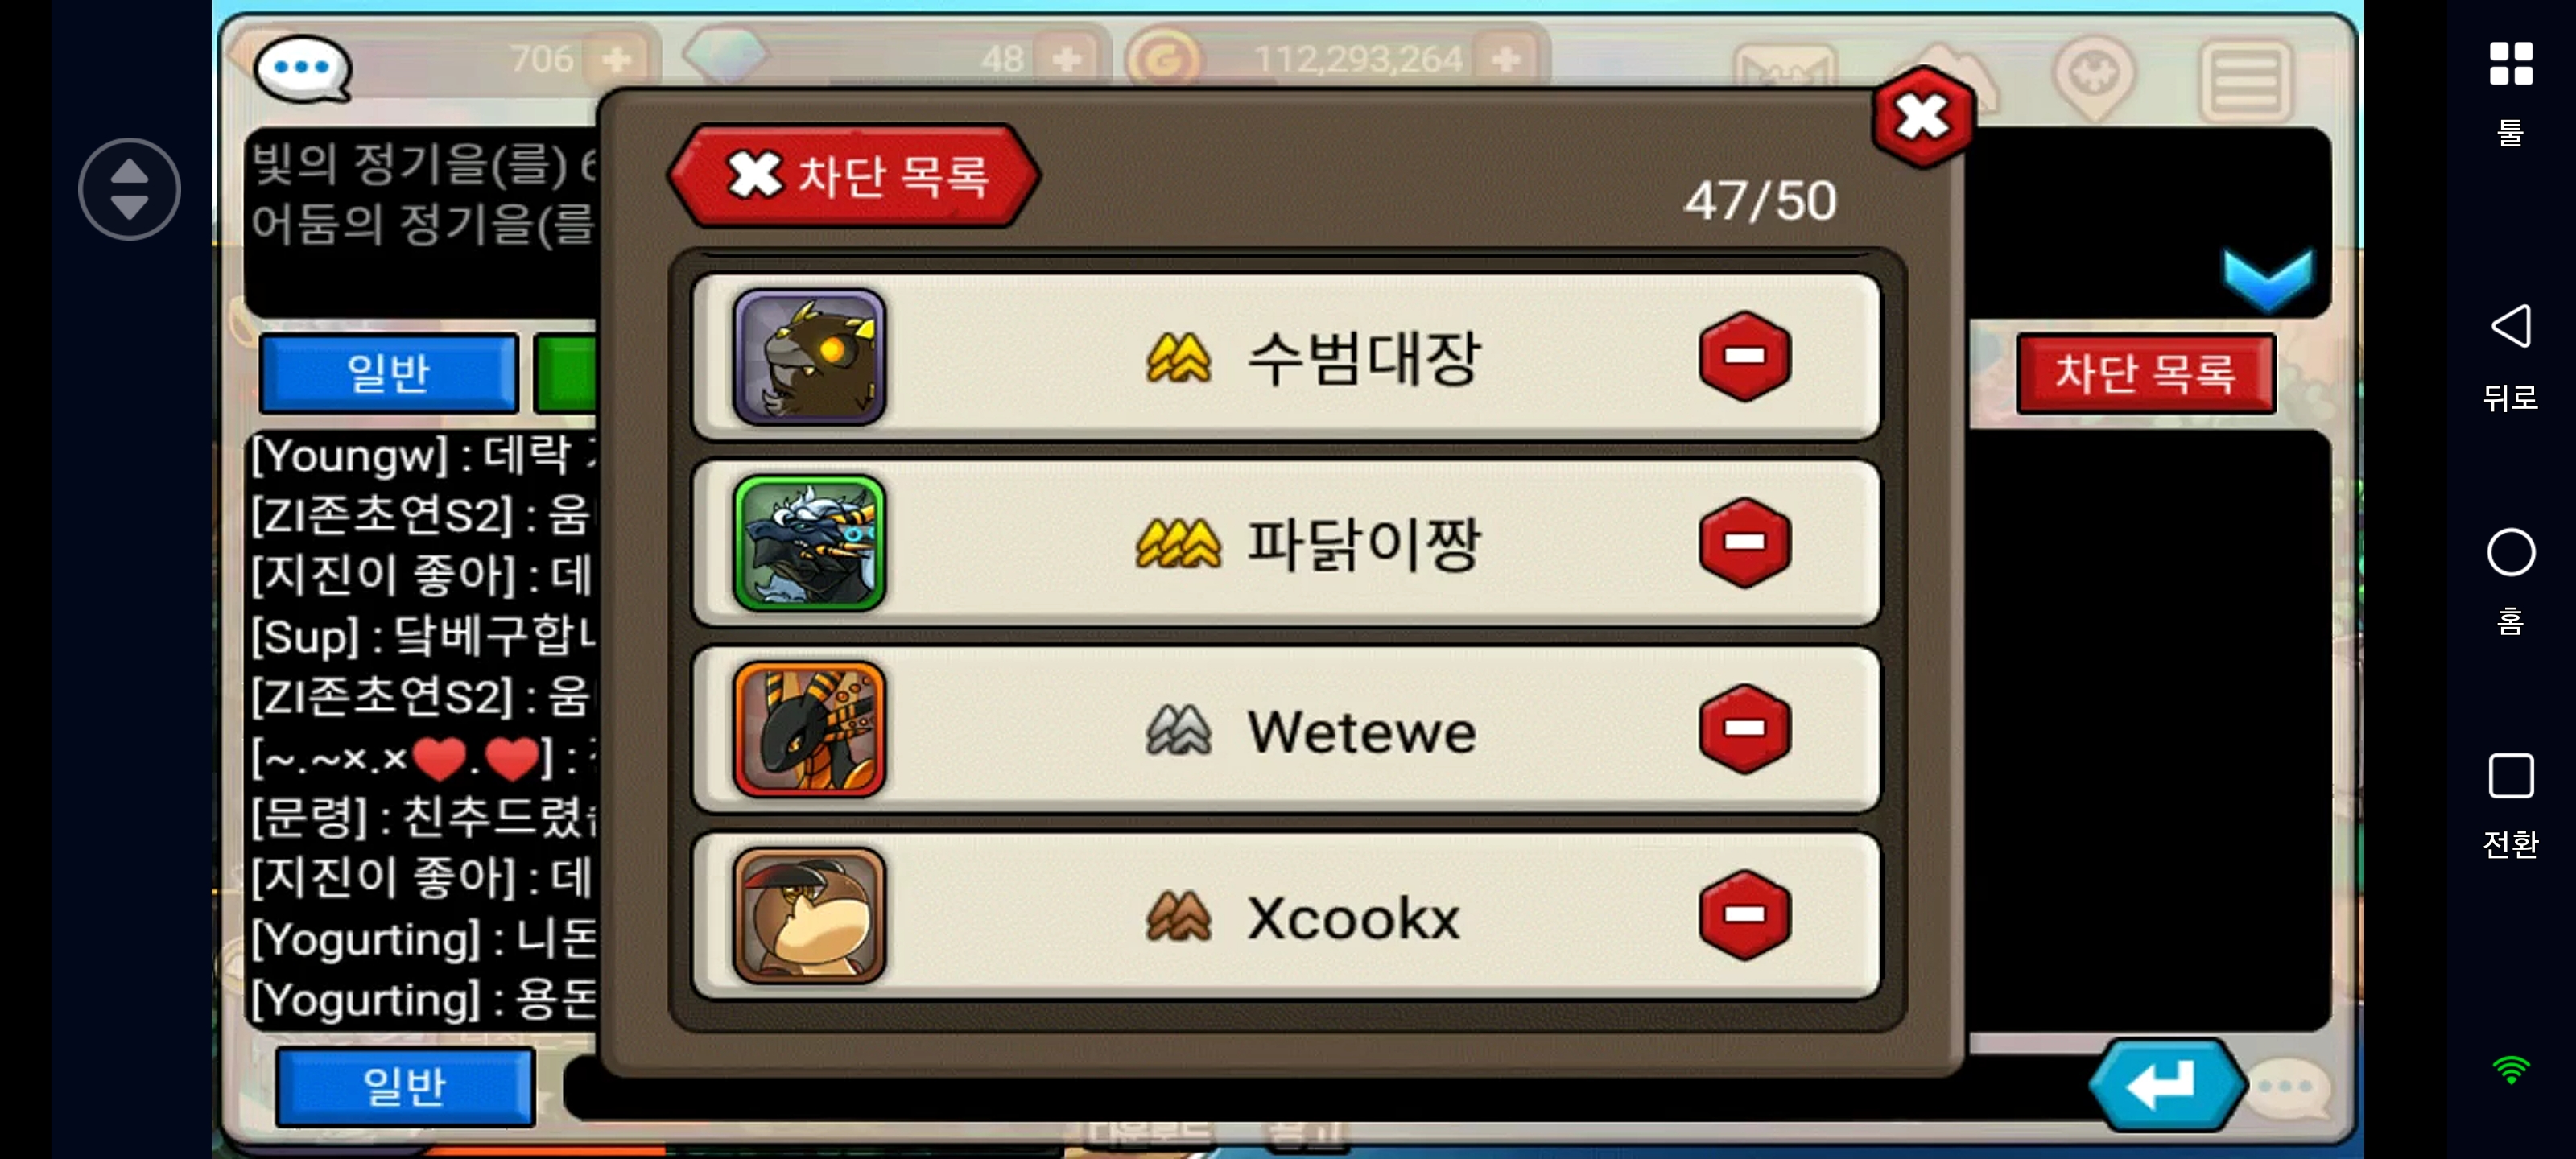Switch to the 일반 chat tab
Viewport: 2576px width, 1159px height.
tap(389, 373)
